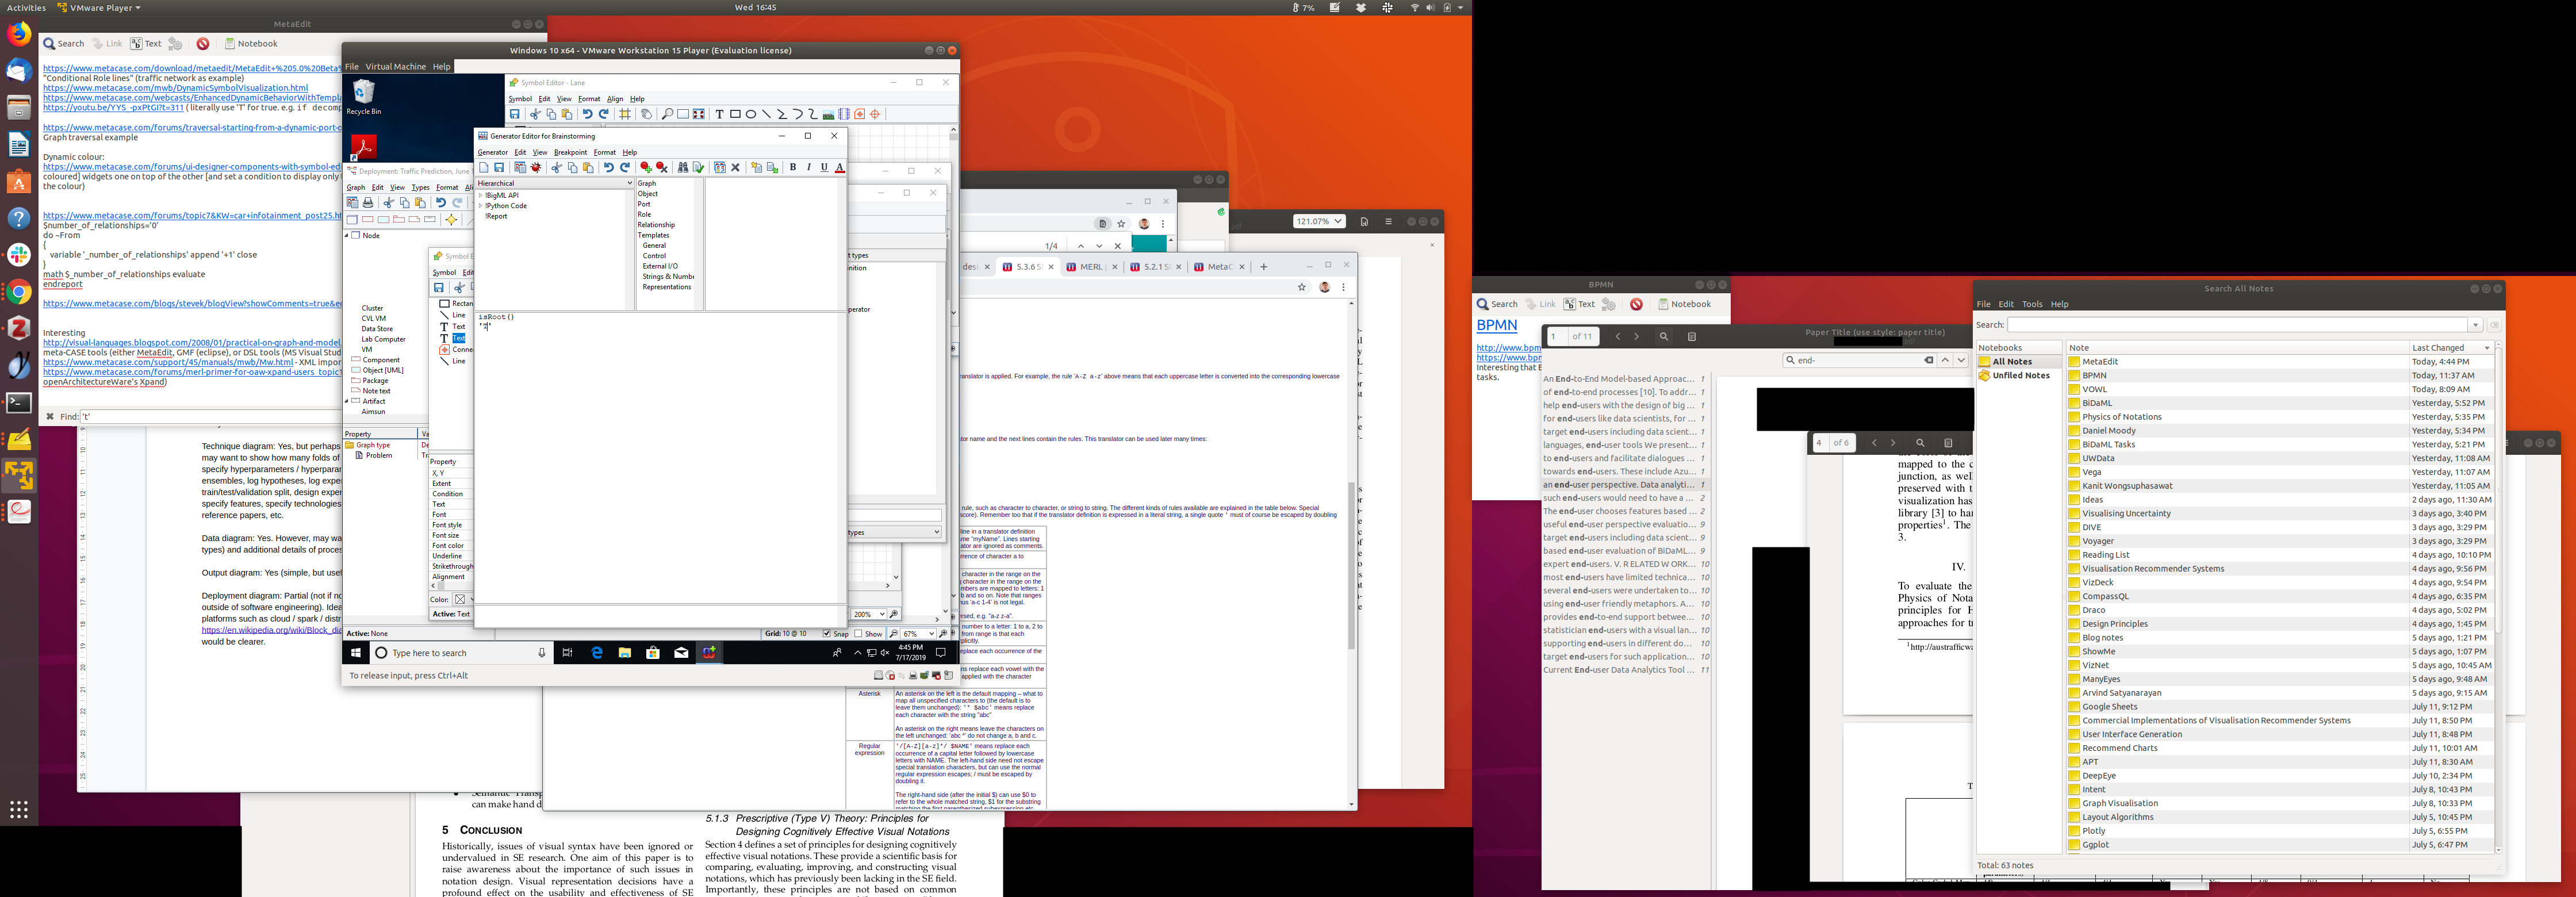Select the Unfiled Notes notebook
The height and width of the screenshot is (897, 2576).
[x=2020, y=376]
